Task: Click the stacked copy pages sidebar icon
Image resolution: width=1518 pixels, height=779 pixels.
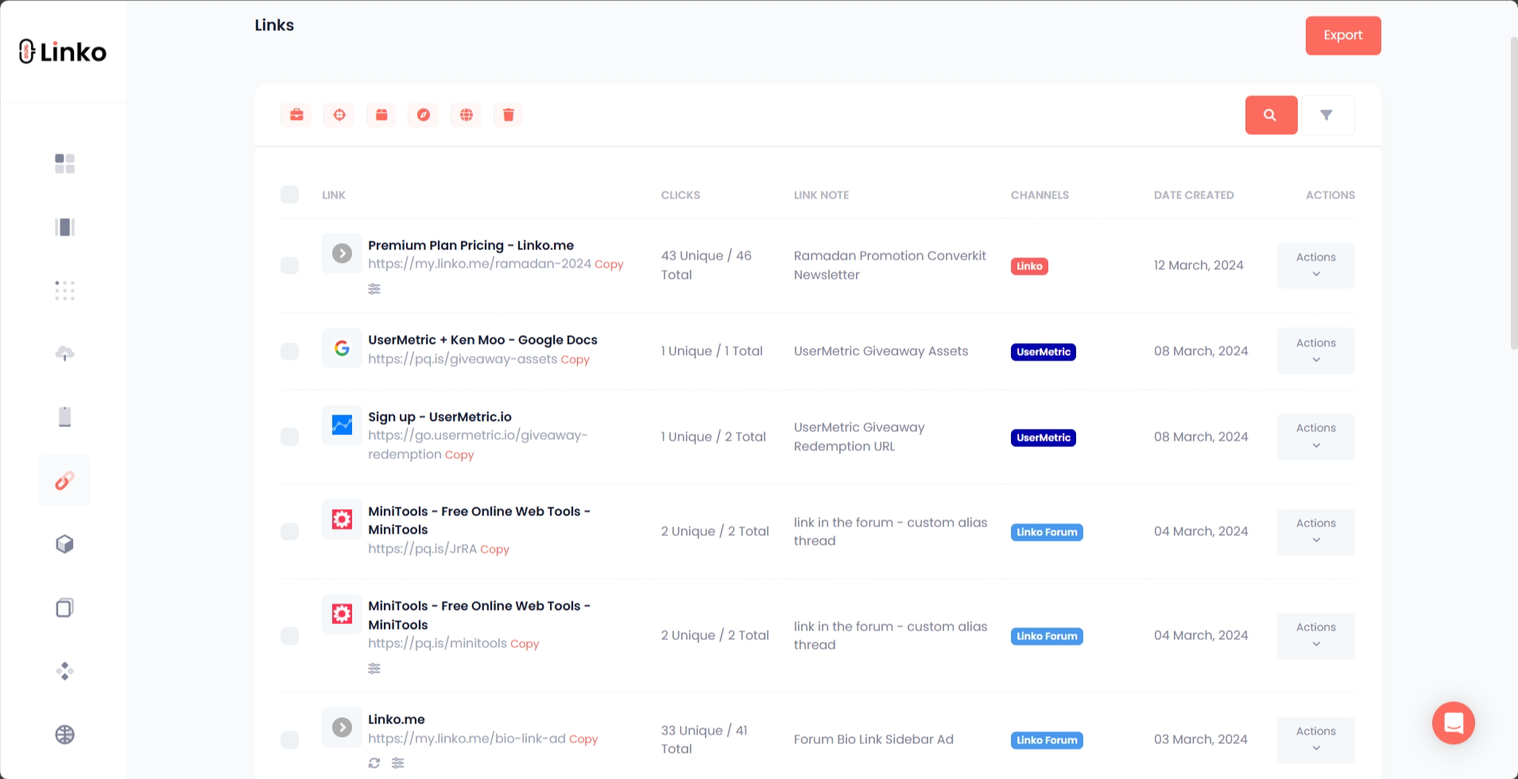Action: [x=64, y=607]
